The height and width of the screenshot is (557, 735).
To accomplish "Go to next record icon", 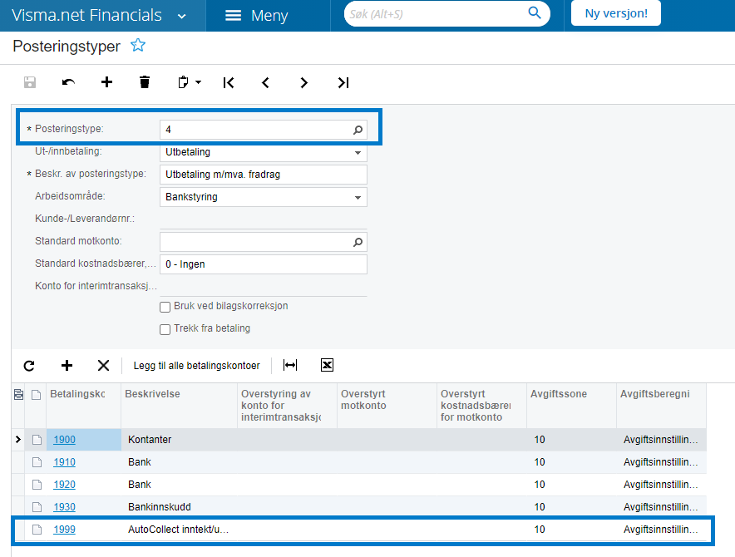I will 303,83.
